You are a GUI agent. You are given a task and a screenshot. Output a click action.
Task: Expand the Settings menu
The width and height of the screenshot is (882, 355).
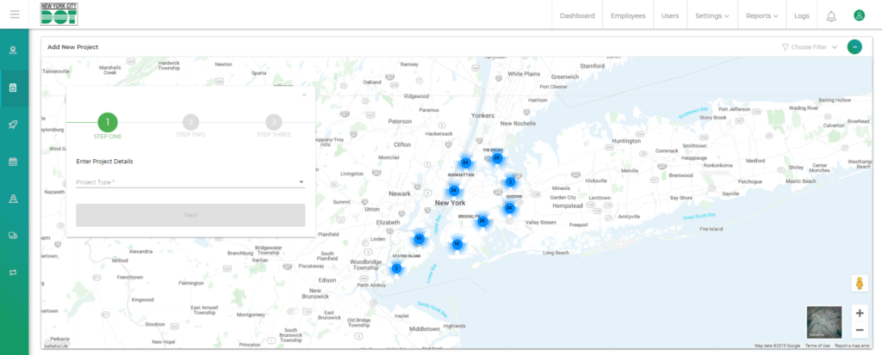pyautogui.click(x=711, y=15)
